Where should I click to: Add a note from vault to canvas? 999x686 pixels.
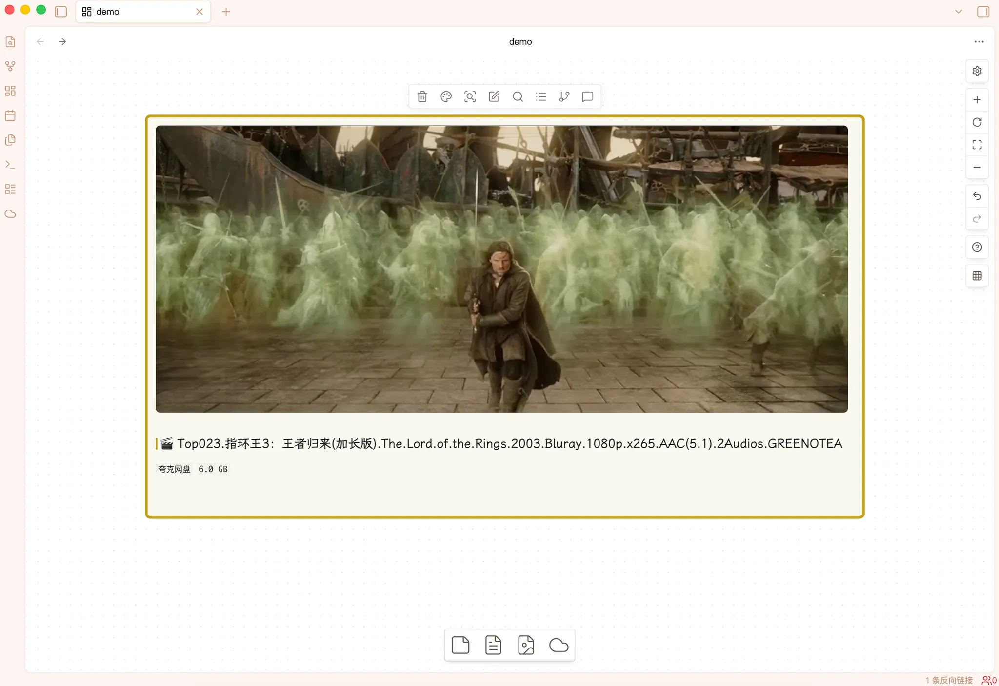[x=493, y=645]
